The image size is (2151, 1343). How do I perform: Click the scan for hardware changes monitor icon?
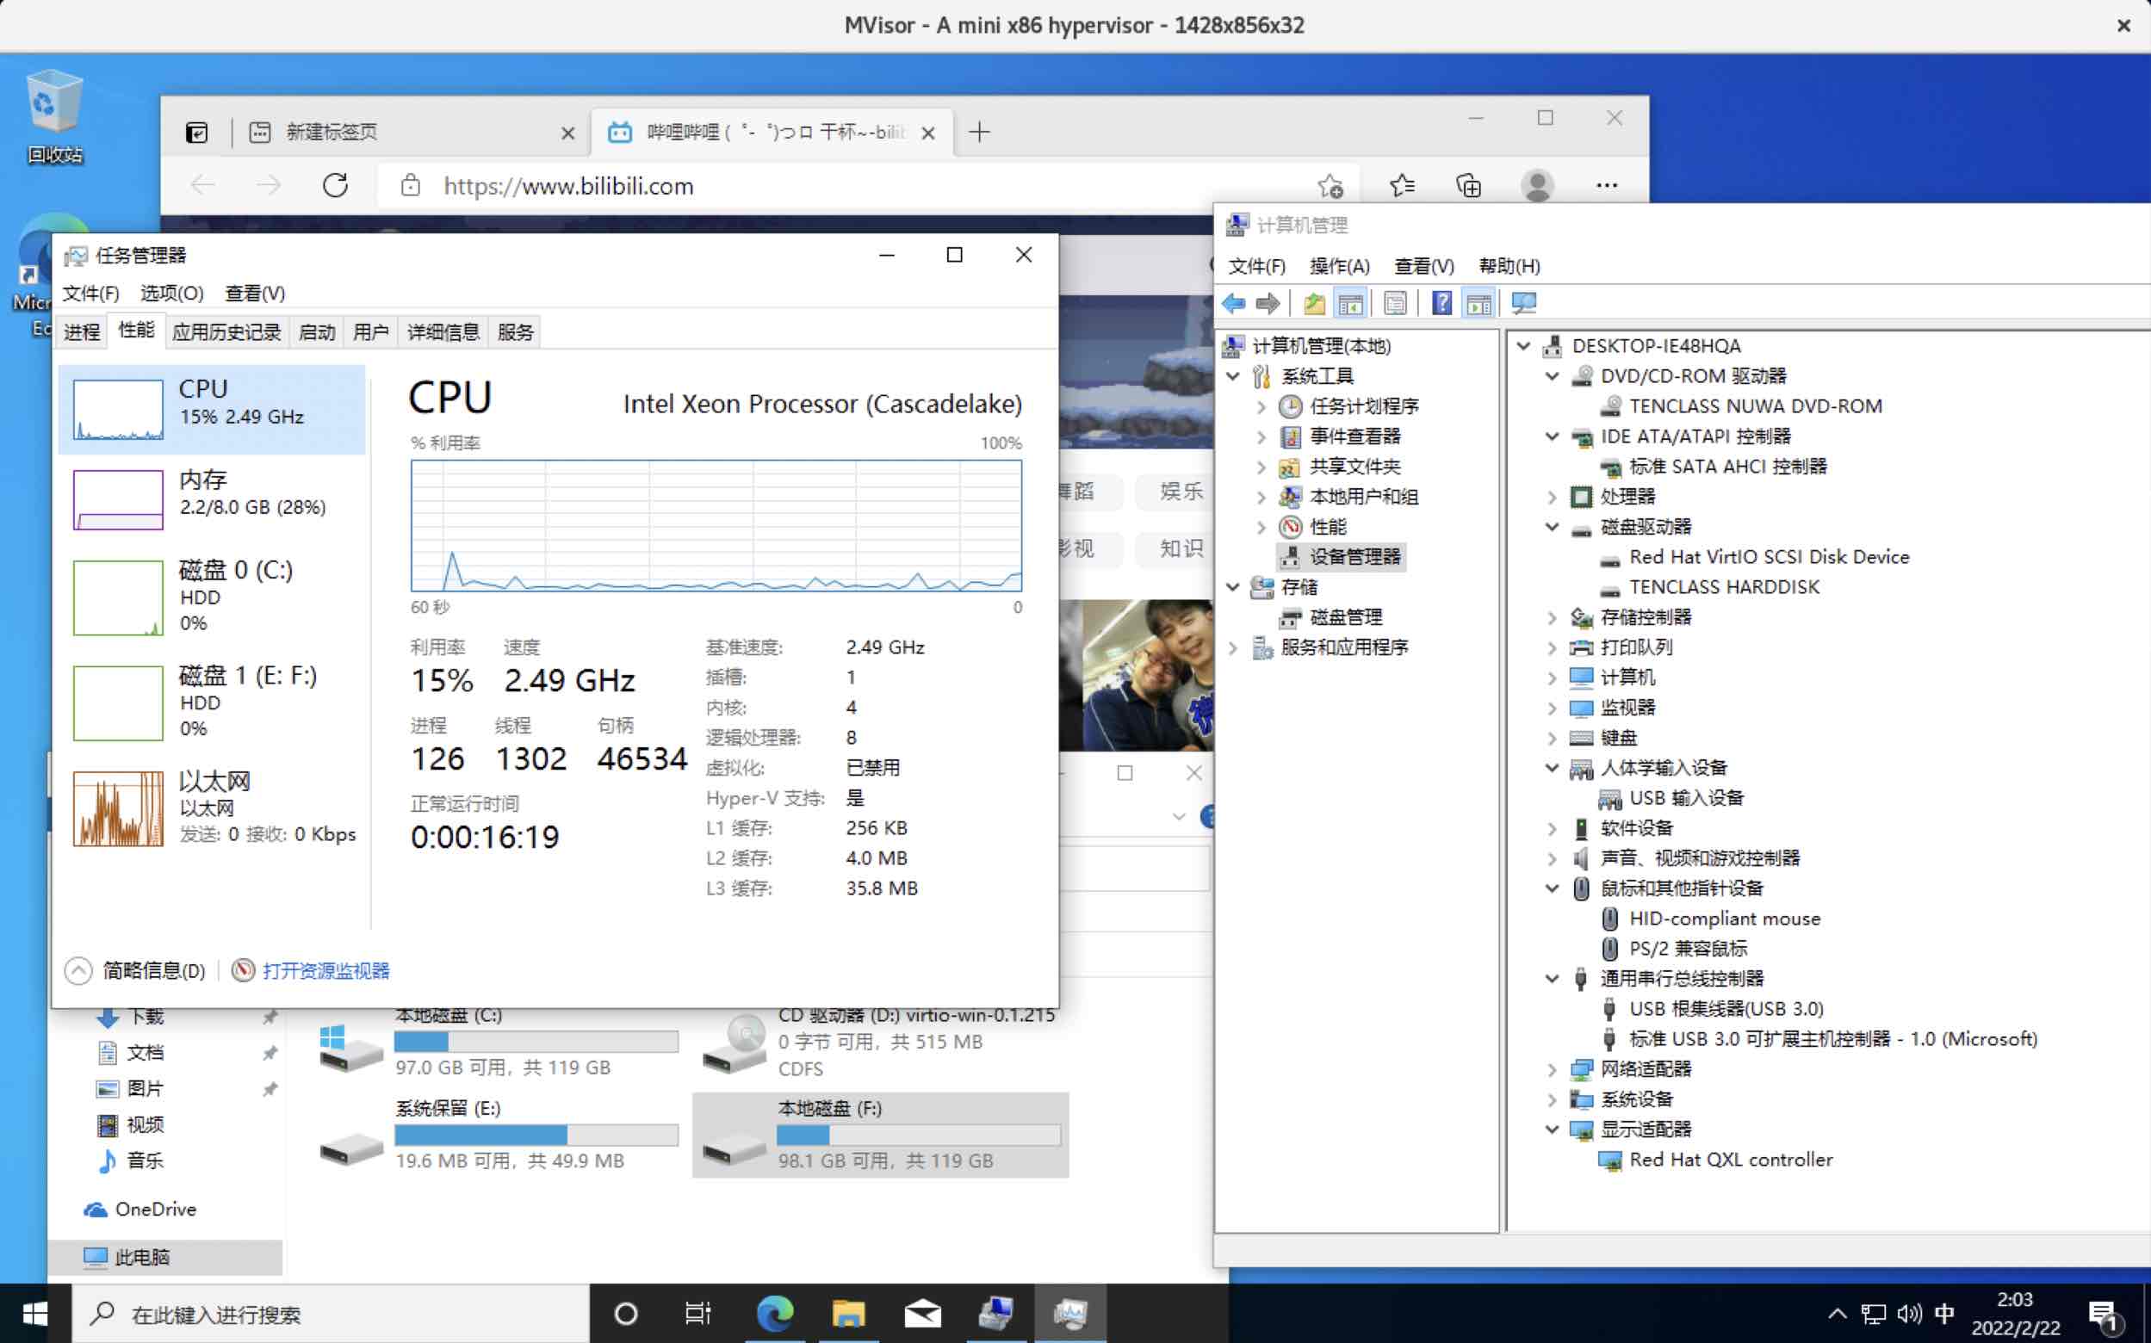click(x=1523, y=304)
